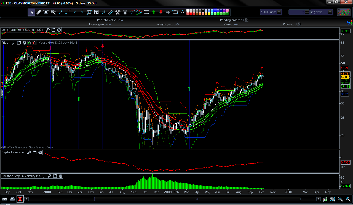Click the scrollbar right arrow button

319,199
